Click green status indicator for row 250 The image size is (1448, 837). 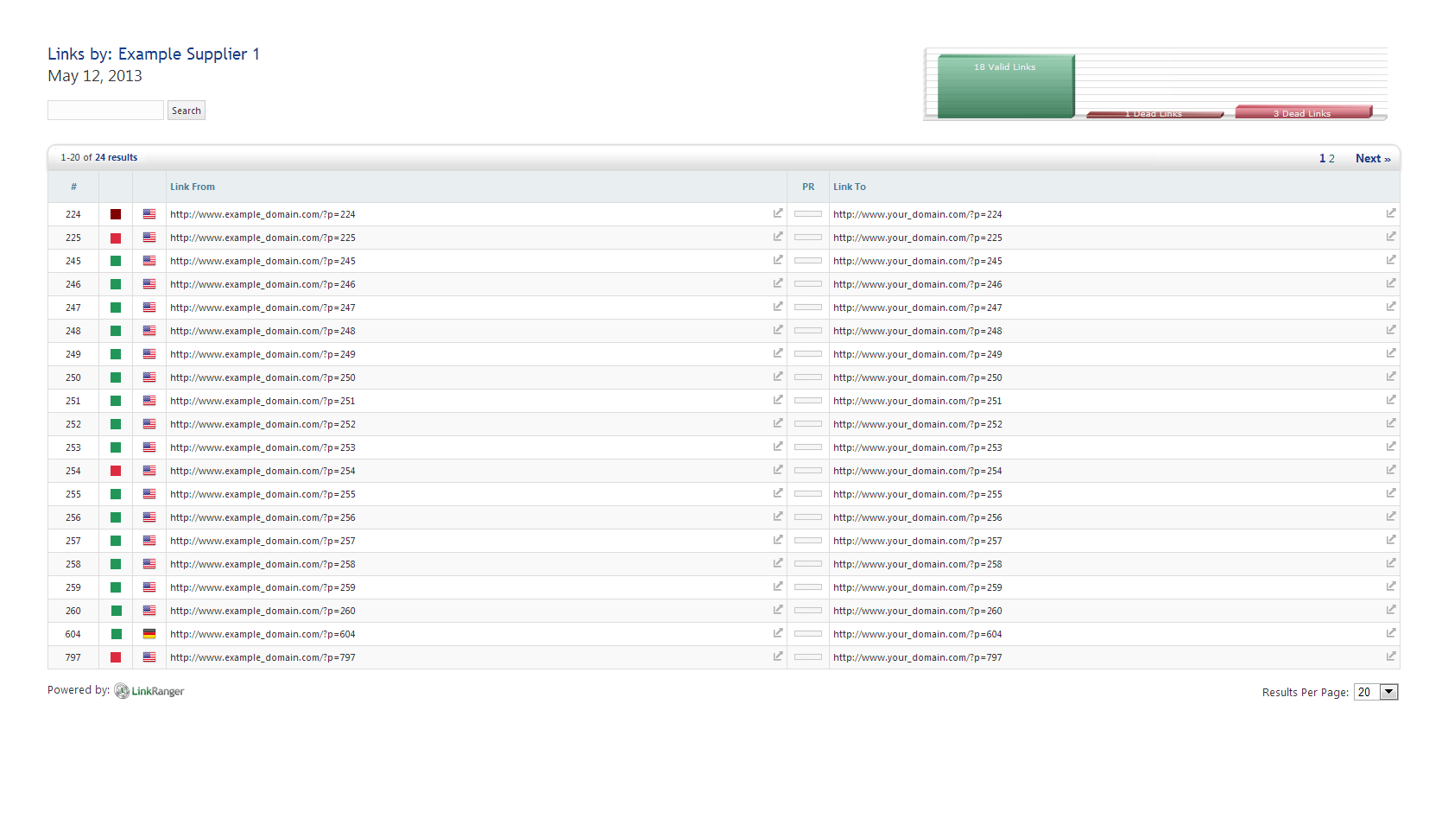pyautogui.click(x=116, y=377)
